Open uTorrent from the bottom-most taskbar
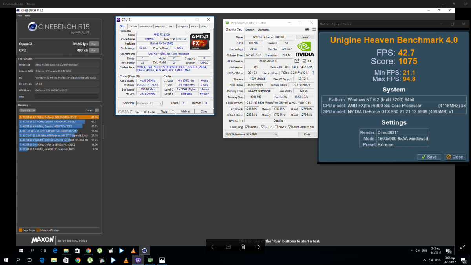This screenshot has width=471, height=265. [90, 260]
